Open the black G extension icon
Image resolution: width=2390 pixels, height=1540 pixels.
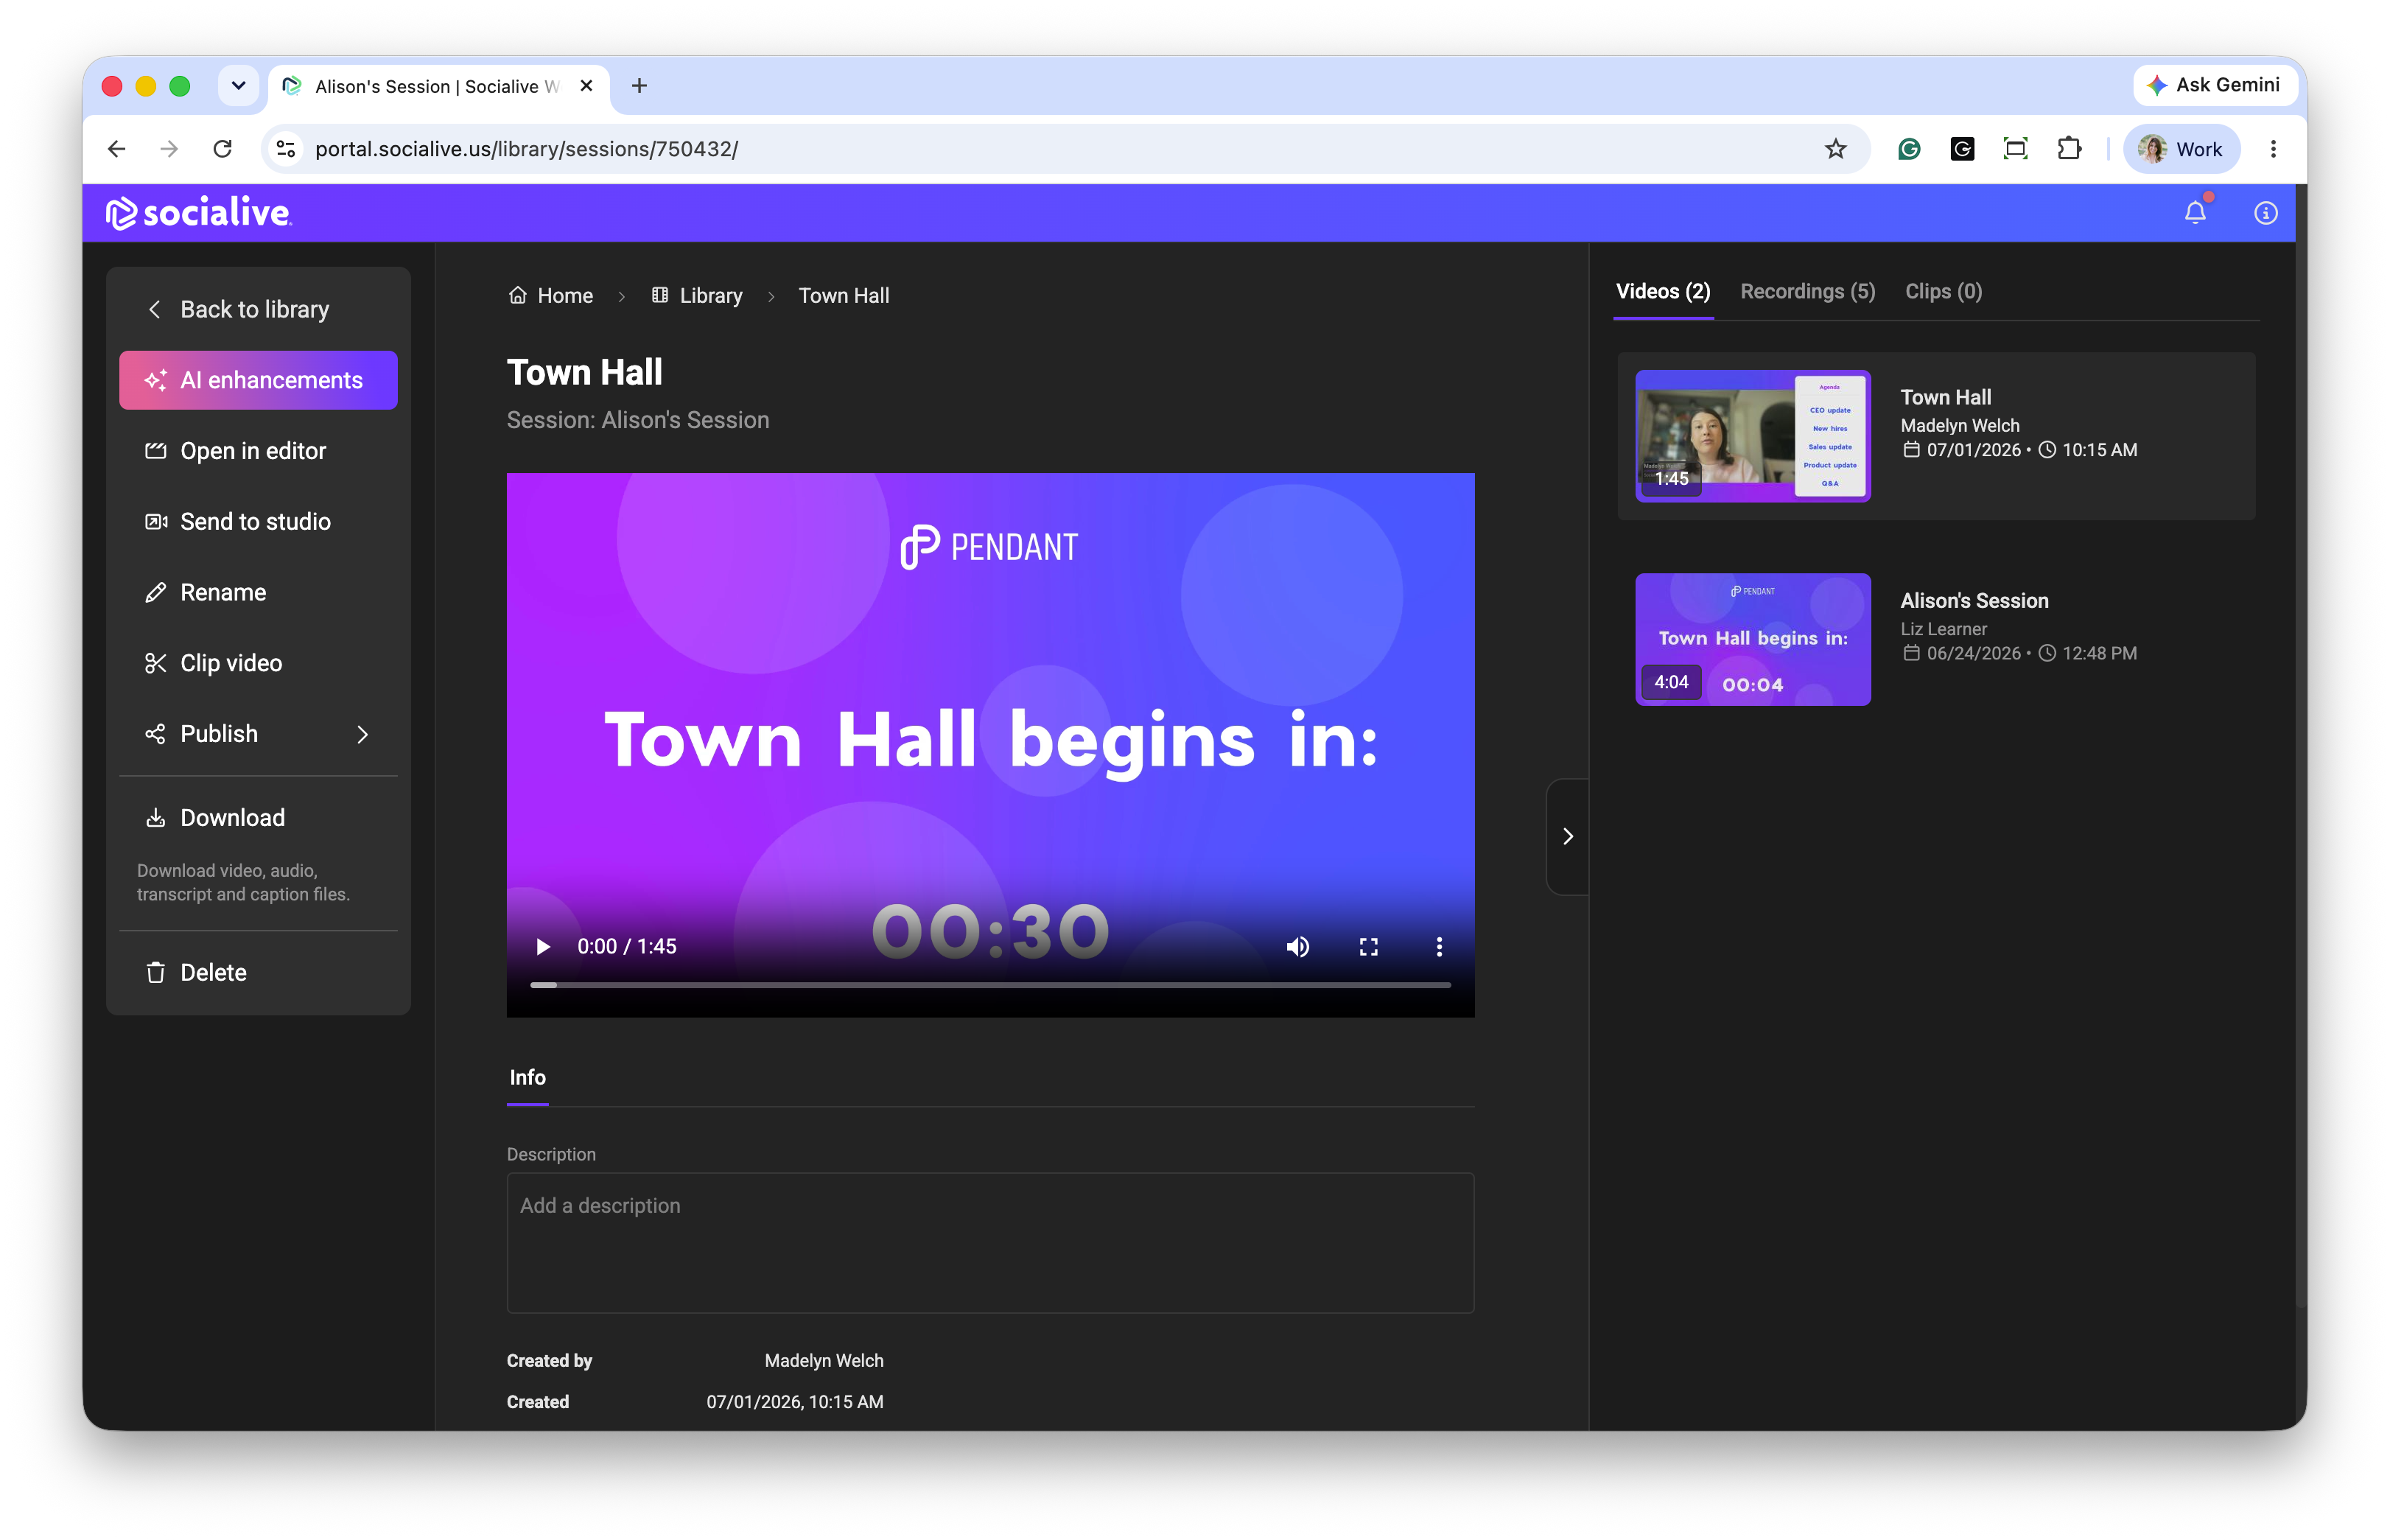coord(1962,149)
